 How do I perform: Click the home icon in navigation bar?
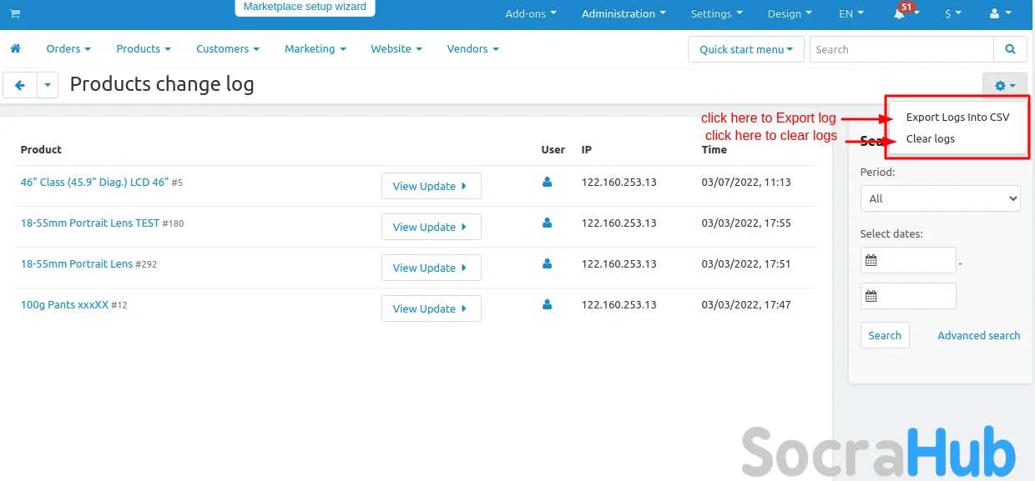(x=15, y=49)
